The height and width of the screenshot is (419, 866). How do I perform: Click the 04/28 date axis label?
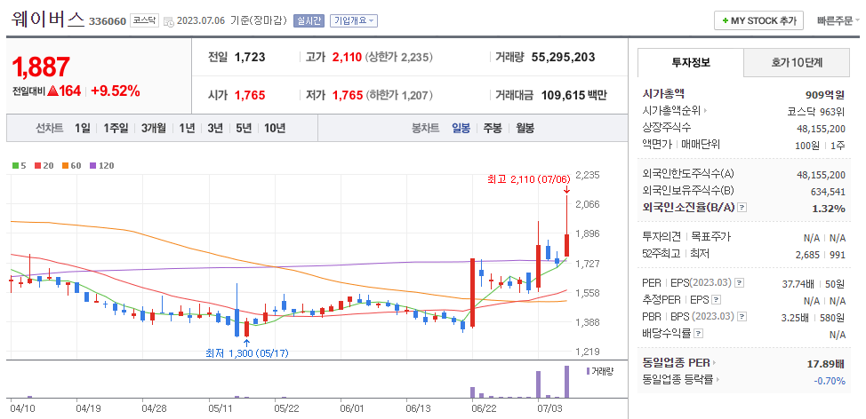pos(154,408)
